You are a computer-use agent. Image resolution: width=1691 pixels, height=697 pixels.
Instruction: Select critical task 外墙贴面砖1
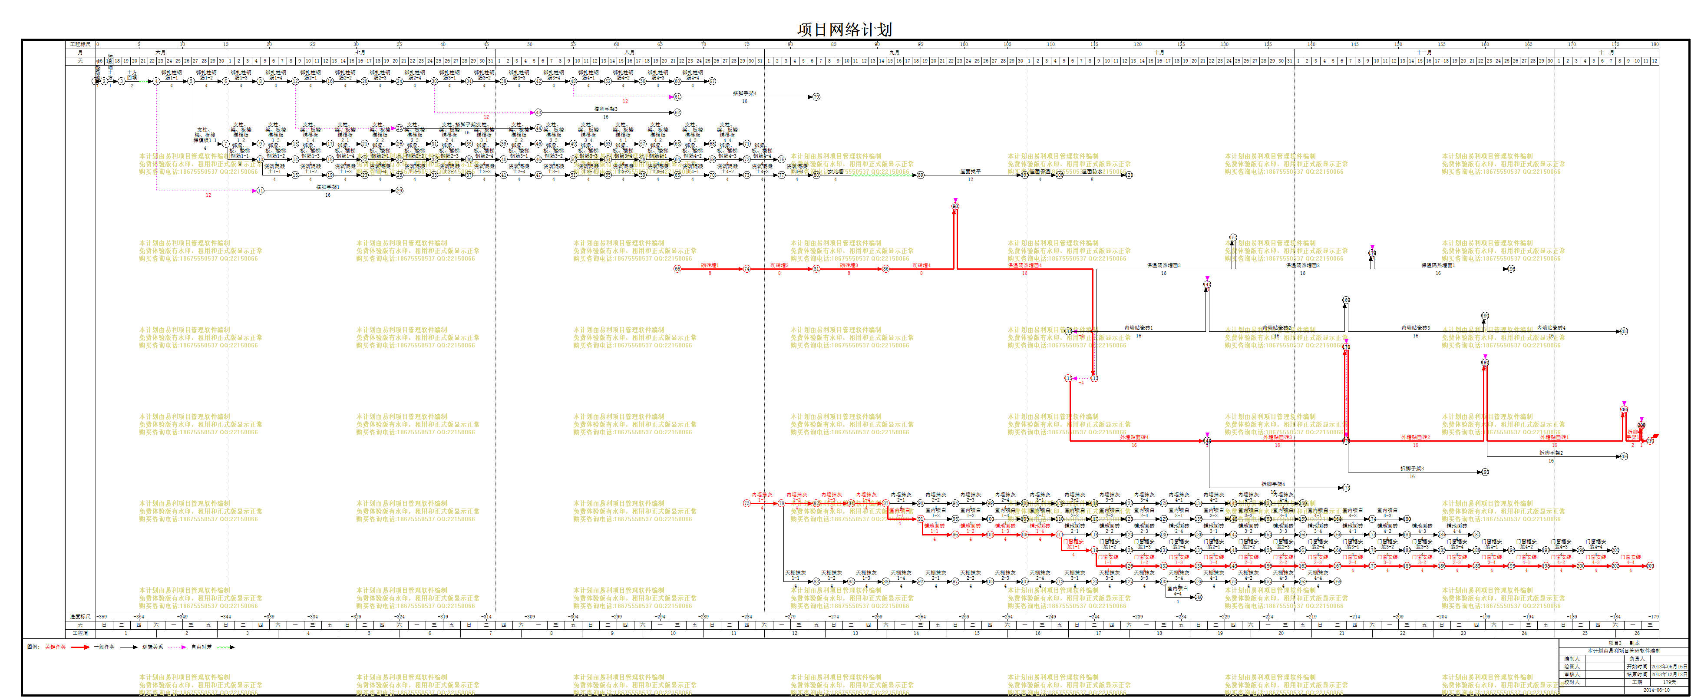tap(1555, 437)
